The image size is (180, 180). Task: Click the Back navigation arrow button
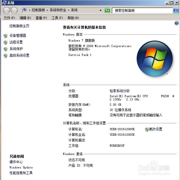[x=6, y=10]
